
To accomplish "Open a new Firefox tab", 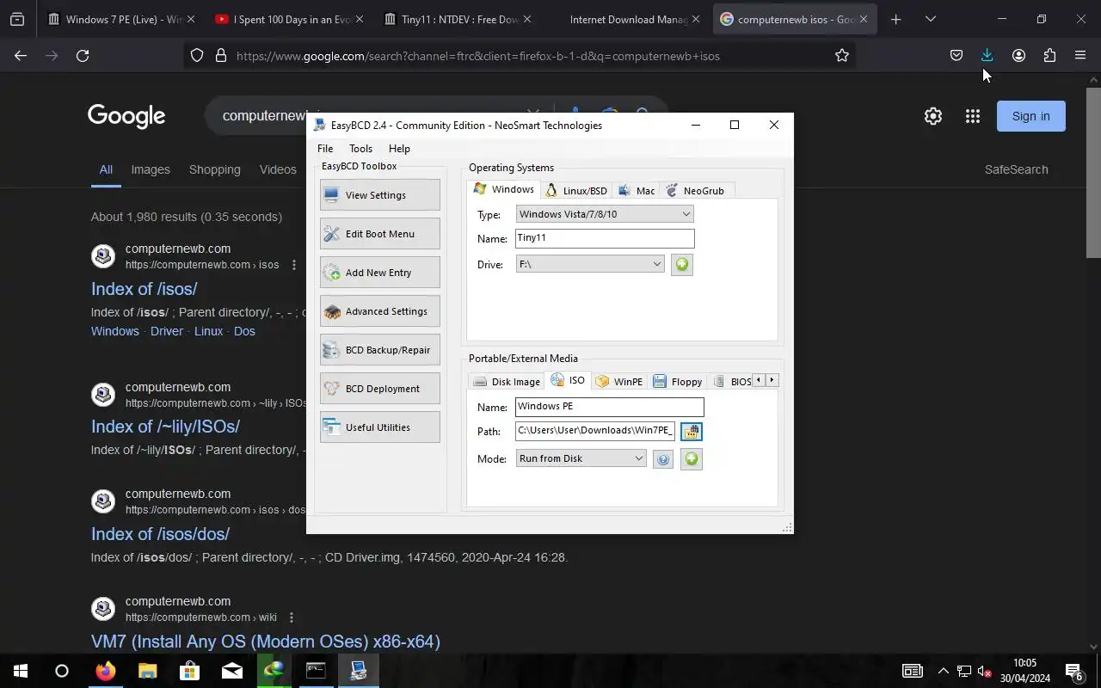I will click(895, 19).
